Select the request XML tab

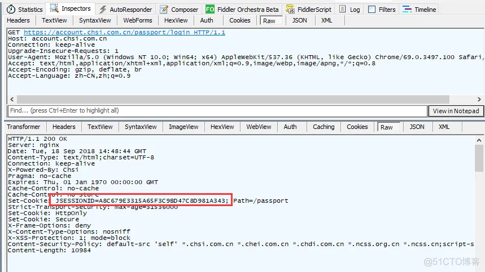pos(327,20)
